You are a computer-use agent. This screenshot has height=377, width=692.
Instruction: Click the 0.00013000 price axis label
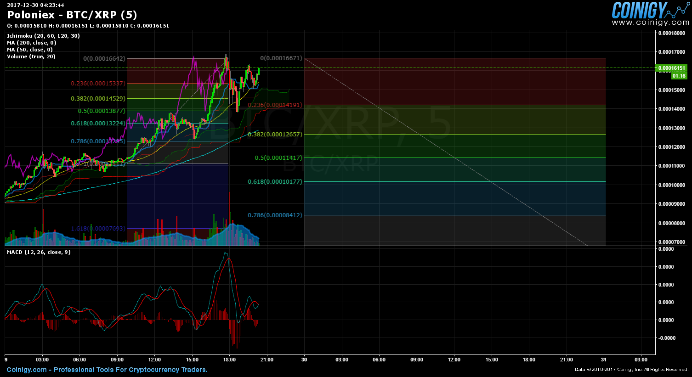tap(671, 128)
